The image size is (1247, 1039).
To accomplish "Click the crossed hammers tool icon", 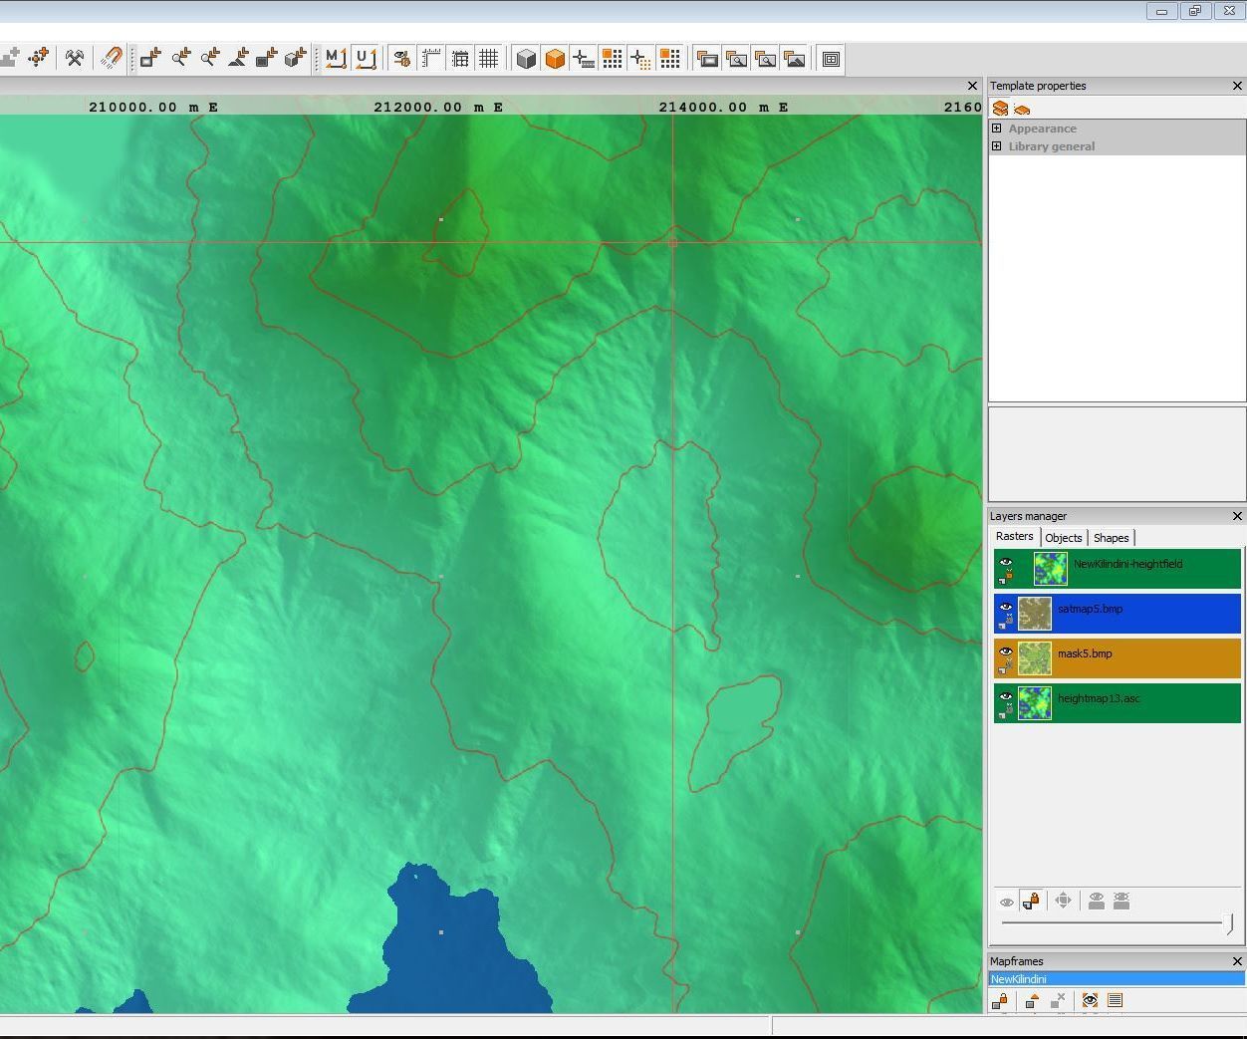I will point(74,58).
